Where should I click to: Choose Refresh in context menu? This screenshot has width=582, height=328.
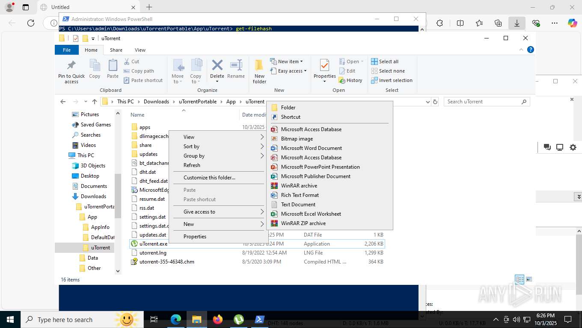tap(218, 165)
